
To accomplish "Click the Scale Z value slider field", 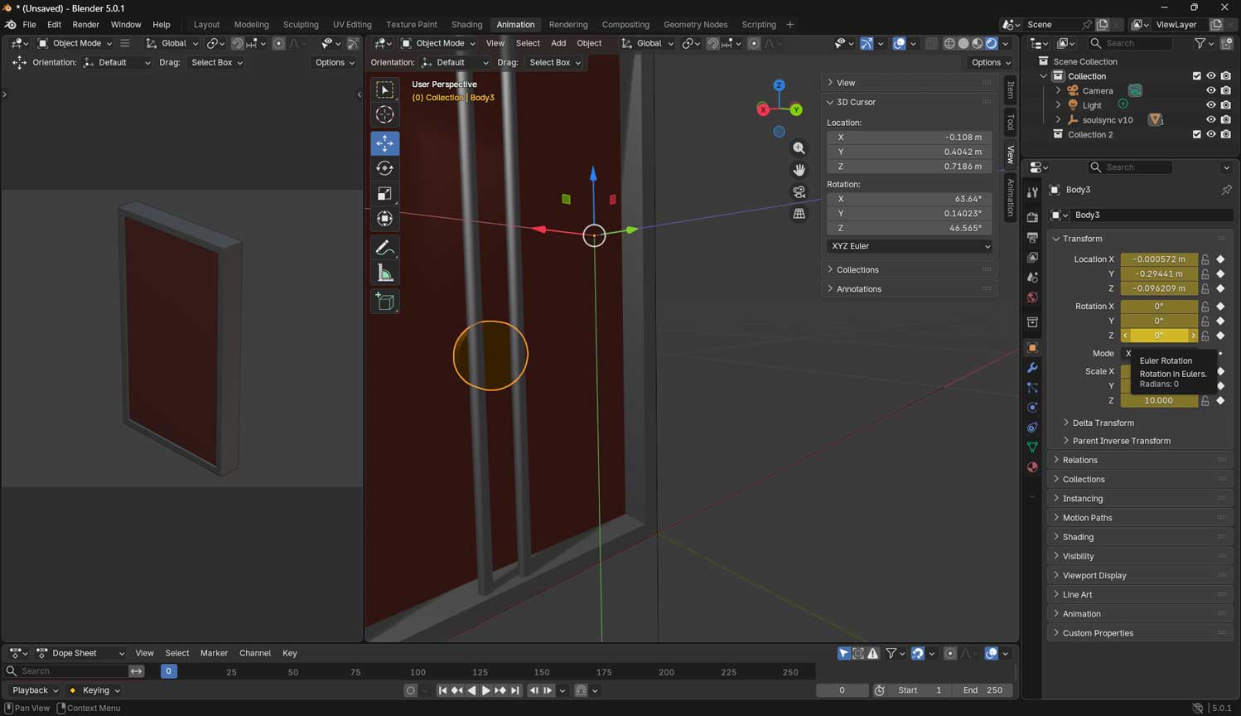I will pos(1158,400).
